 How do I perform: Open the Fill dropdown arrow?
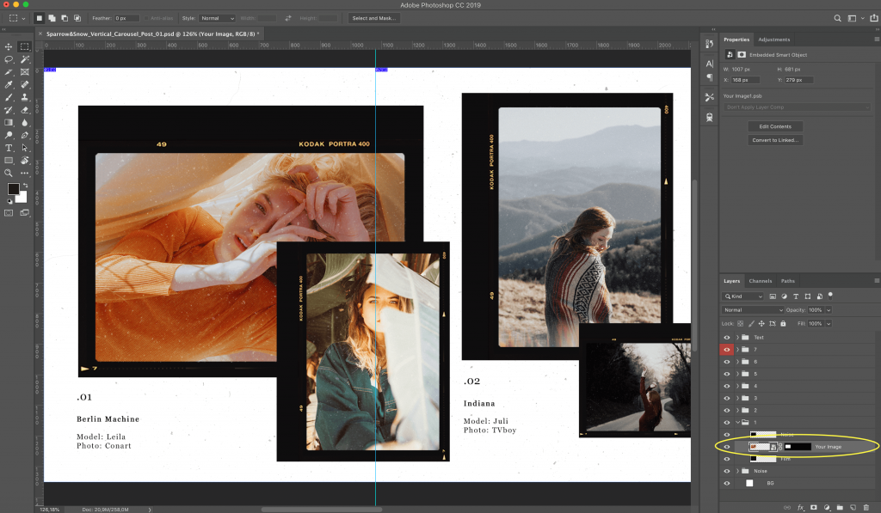coord(829,324)
